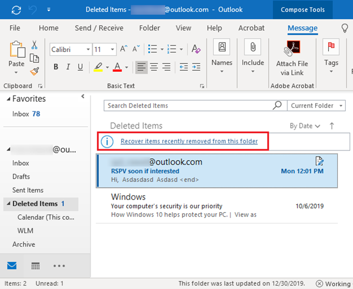Open font color dropdown arrow
The width and height of the screenshot is (353, 289).
127,67
